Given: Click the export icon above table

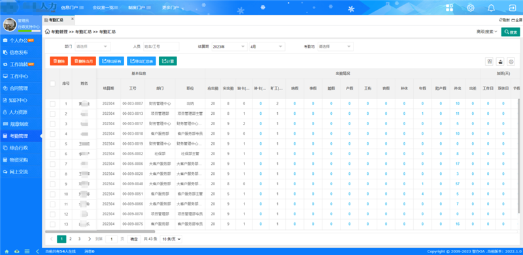Looking at the screenshot, I should (x=500, y=61).
